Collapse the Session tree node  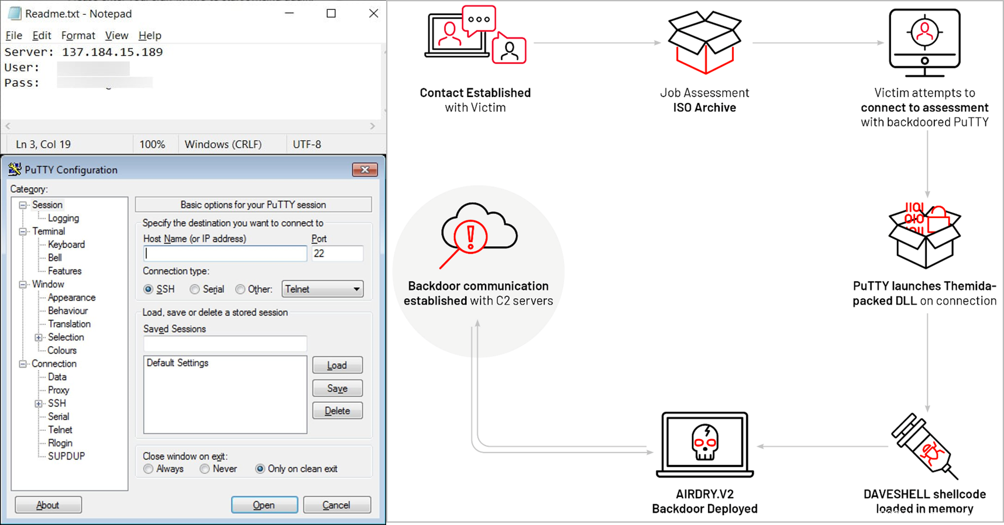[23, 205]
